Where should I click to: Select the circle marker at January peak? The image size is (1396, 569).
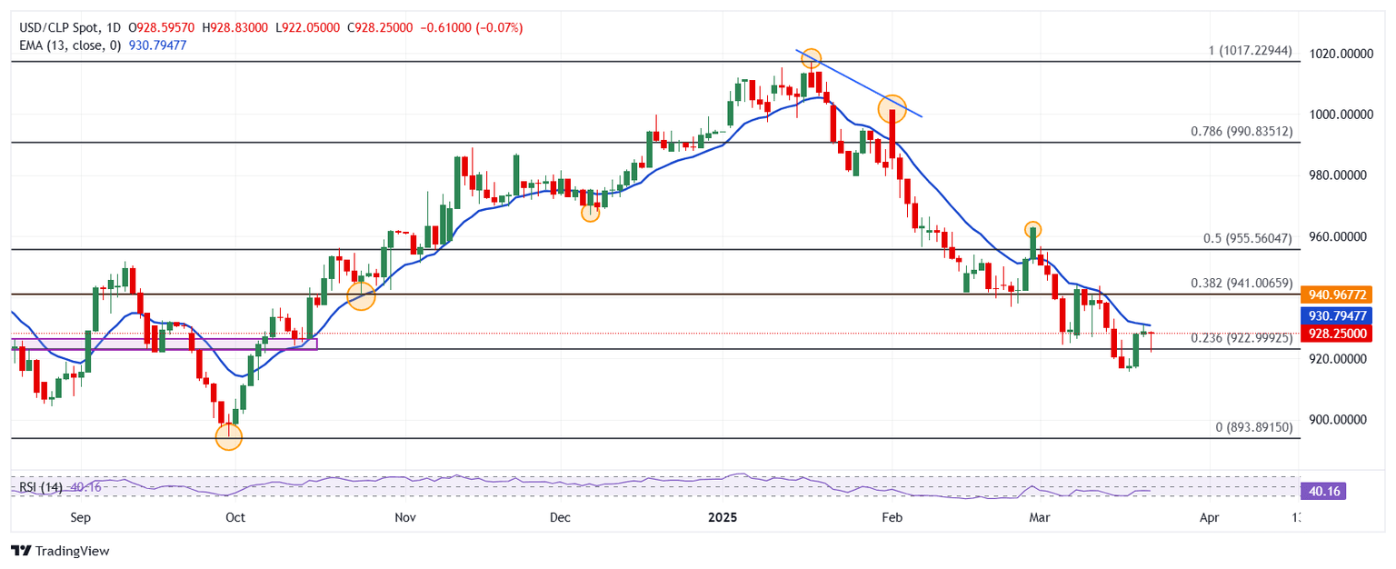point(811,59)
